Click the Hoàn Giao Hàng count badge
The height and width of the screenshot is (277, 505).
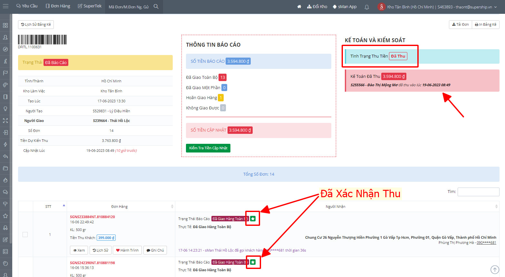[x=221, y=97]
